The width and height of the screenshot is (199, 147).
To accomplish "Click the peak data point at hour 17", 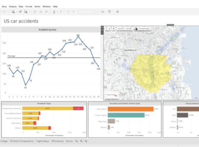I will click(x=78, y=36).
